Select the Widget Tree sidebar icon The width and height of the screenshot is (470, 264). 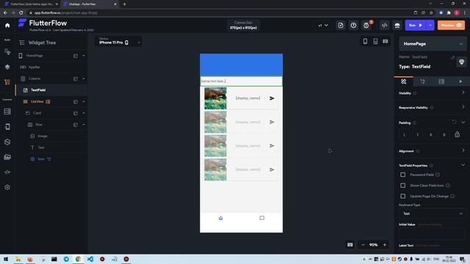coord(7,82)
